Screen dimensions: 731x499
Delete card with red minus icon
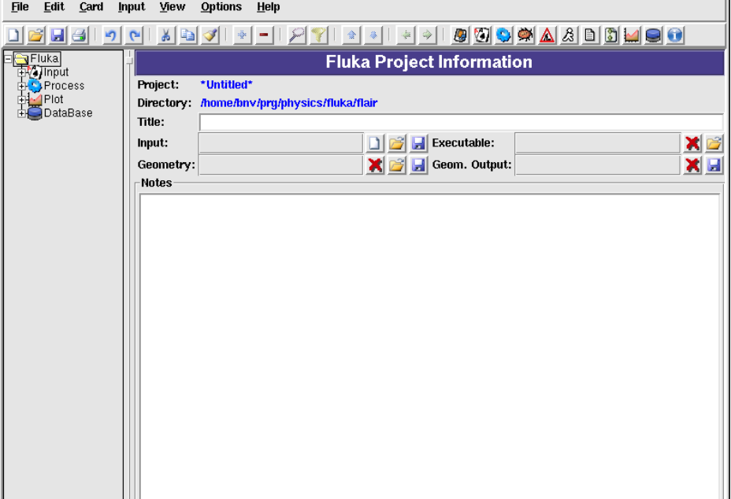pyautogui.click(x=264, y=35)
